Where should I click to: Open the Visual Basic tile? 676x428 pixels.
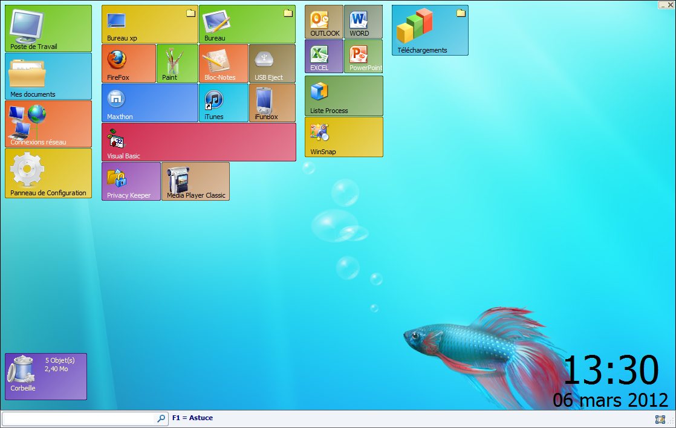[x=198, y=142]
